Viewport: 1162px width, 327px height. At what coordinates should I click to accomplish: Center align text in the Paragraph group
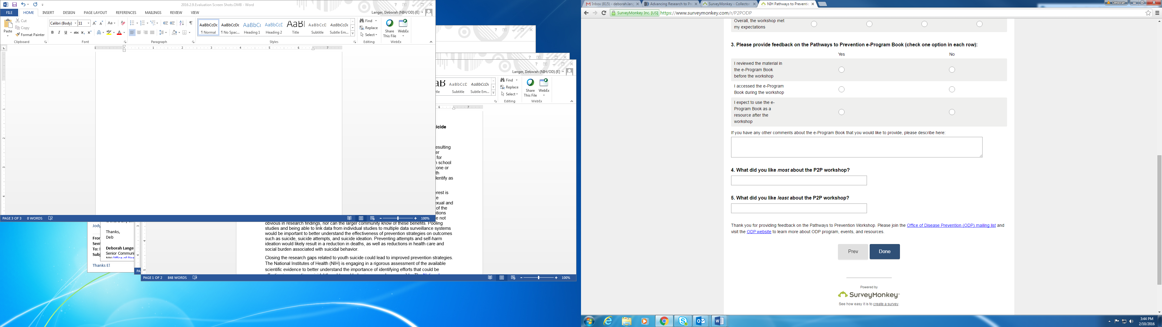pyautogui.click(x=139, y=32)
